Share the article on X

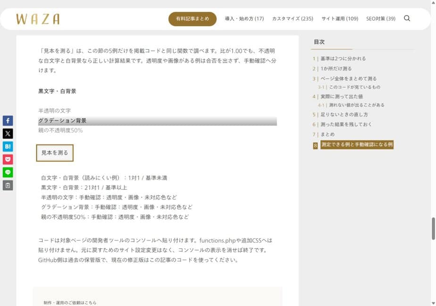click(8, 134)
